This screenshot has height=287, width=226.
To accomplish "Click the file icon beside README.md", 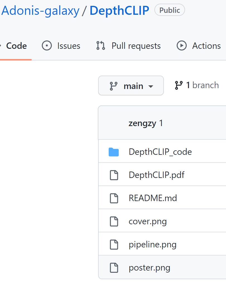I will tap(114, 197).
